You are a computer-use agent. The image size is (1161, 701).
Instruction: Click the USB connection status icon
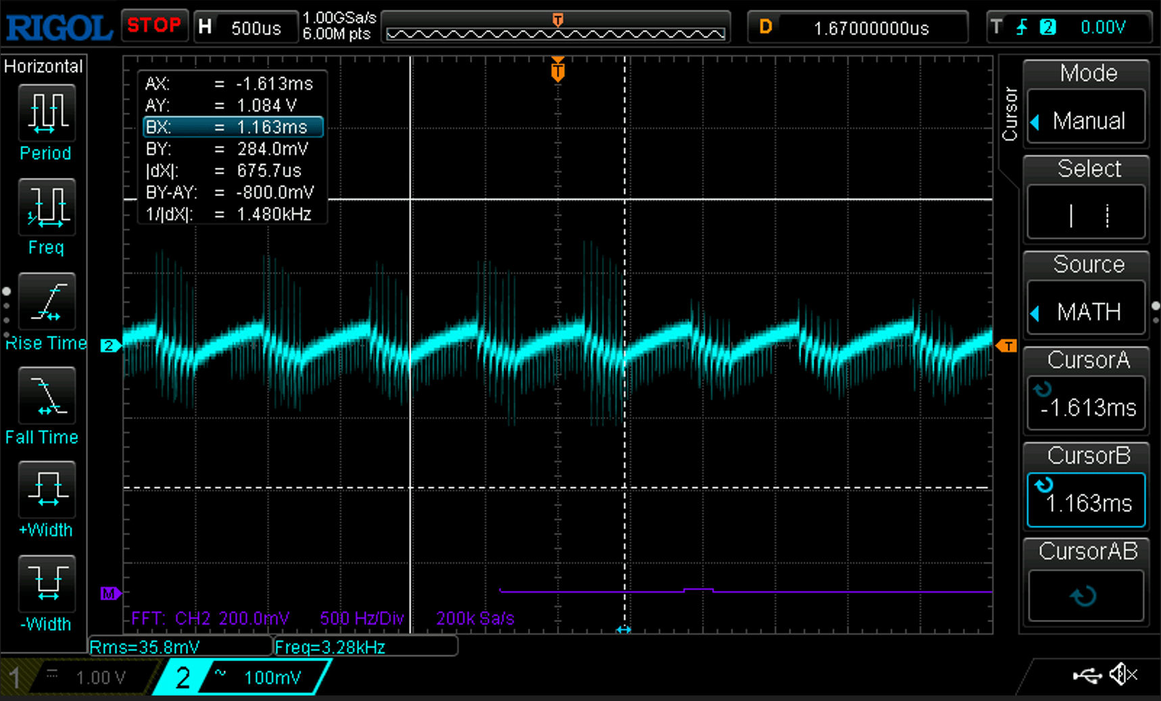pyautogui.click(x=1087, y=675)
